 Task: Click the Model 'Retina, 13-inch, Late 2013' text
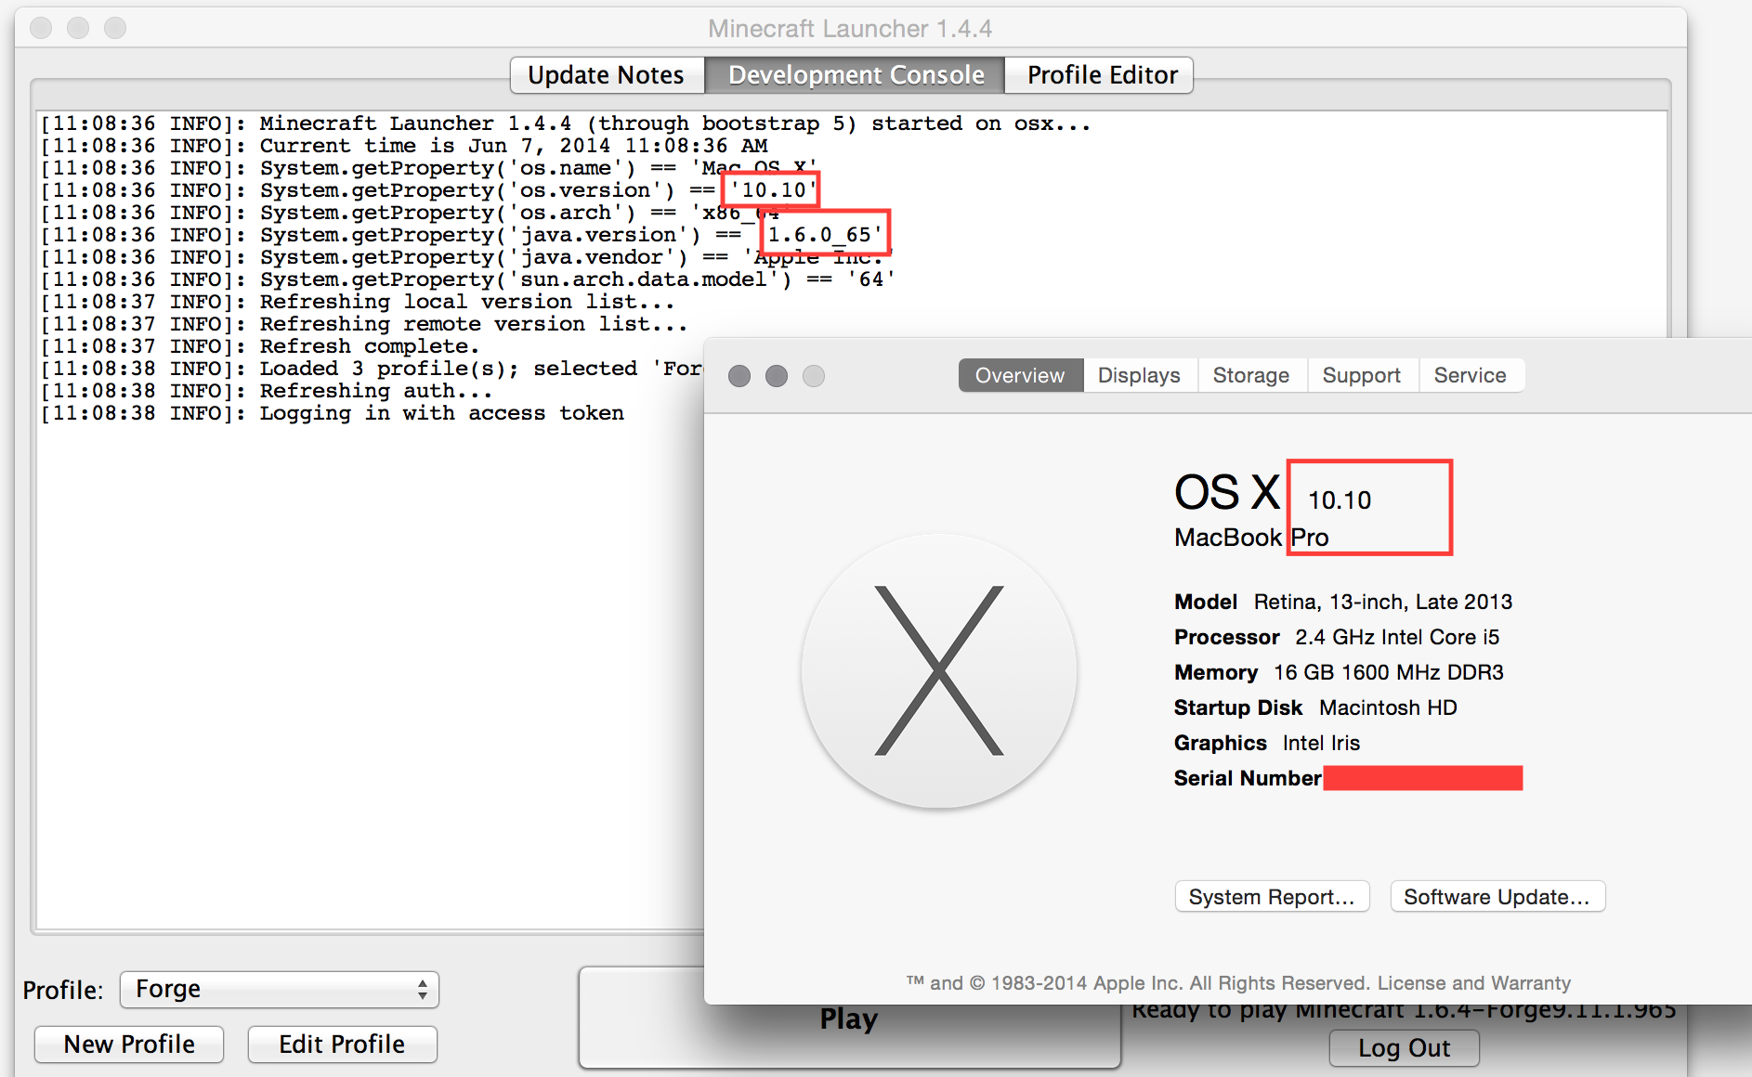(x=1343, y=602)
